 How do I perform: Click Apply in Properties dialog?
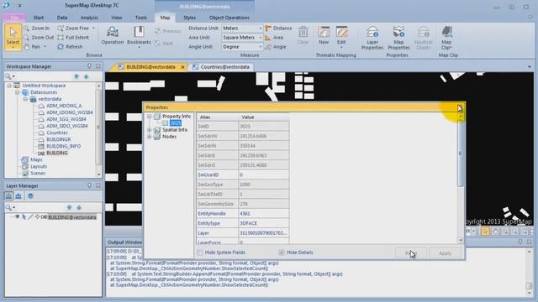[445, 253]
